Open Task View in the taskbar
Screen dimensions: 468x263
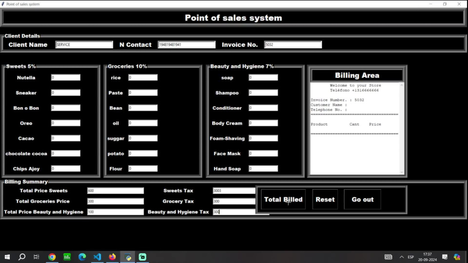(x=37, y=257)
